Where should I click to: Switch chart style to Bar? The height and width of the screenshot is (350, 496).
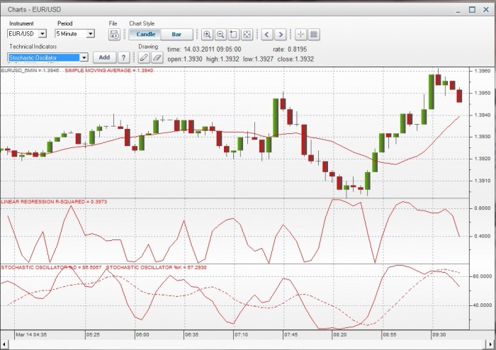tap(177, 34)
